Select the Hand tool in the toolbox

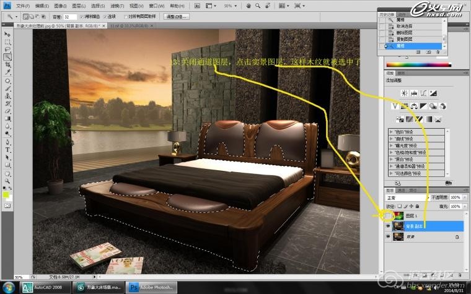(7, 173)
